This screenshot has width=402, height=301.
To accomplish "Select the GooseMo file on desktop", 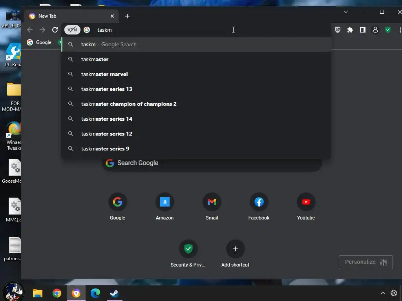I will [12, 171].
